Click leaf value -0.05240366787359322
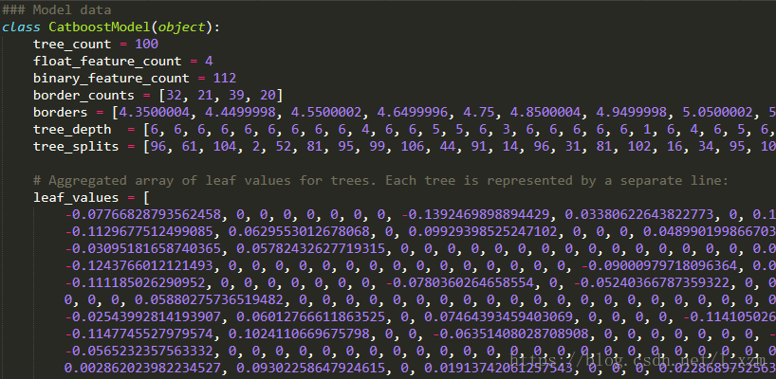Image resolution: width=776 pixels, height=379 pixels. tap(652, 283)
